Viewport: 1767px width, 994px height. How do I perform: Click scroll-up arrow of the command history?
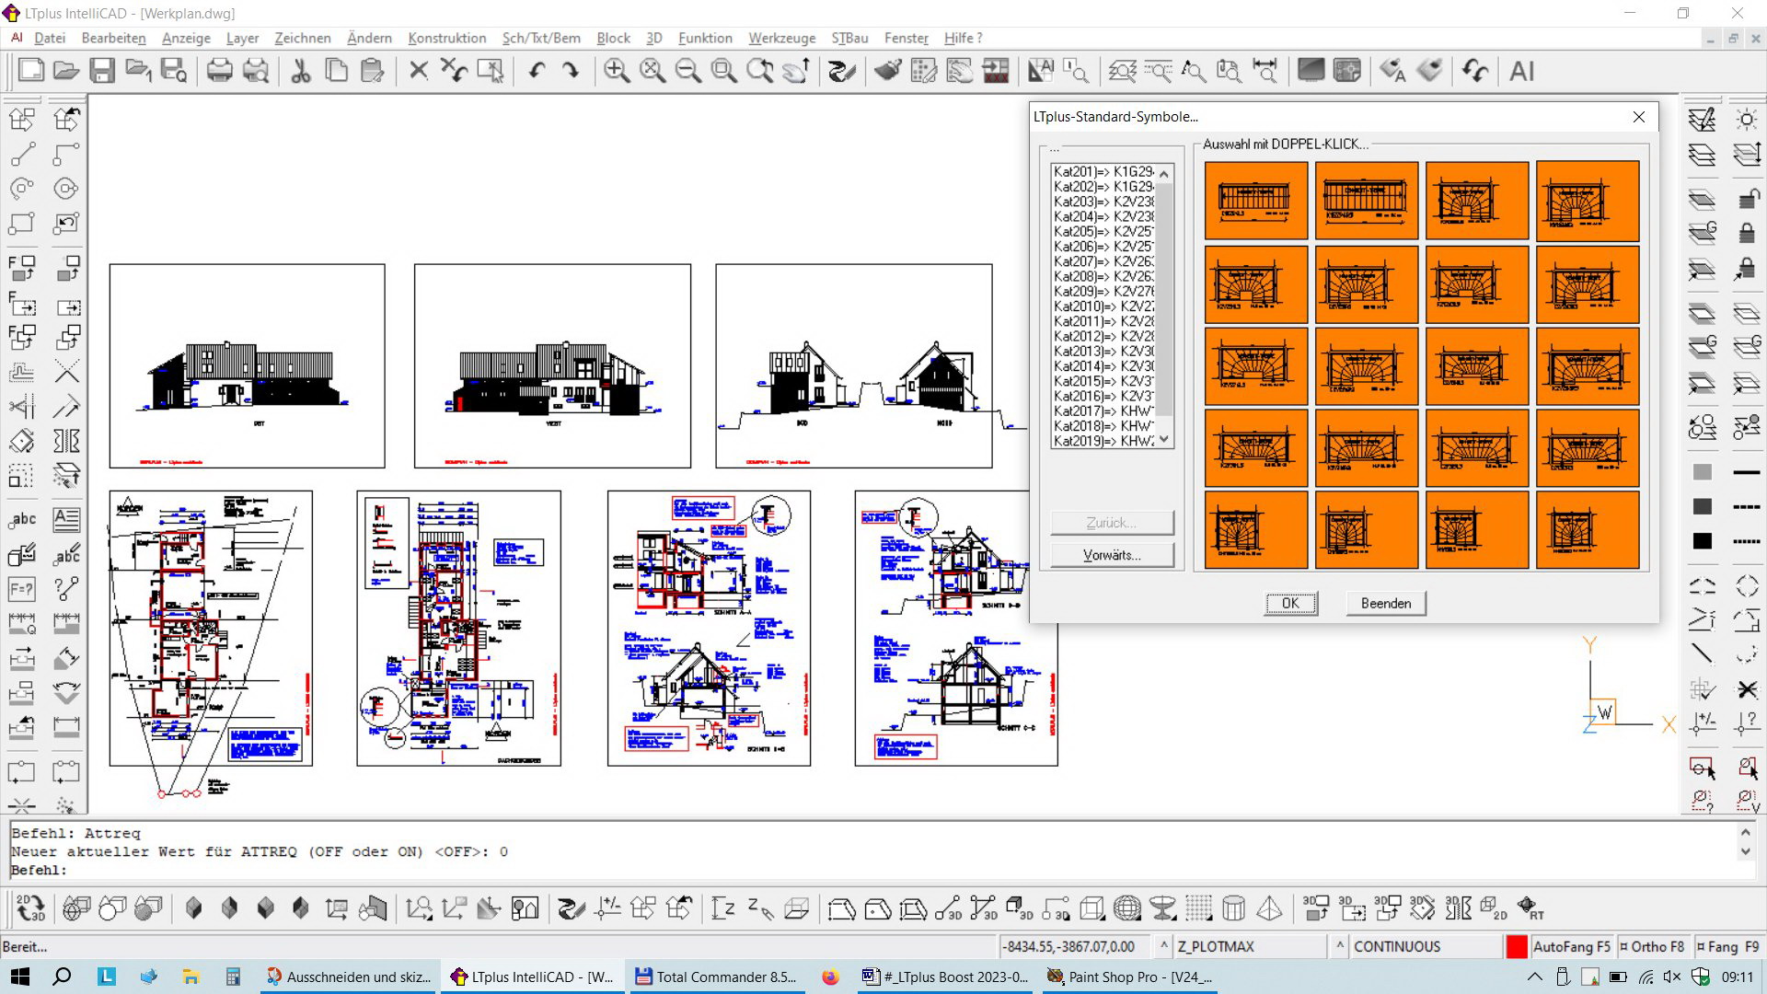[1746, 832]
